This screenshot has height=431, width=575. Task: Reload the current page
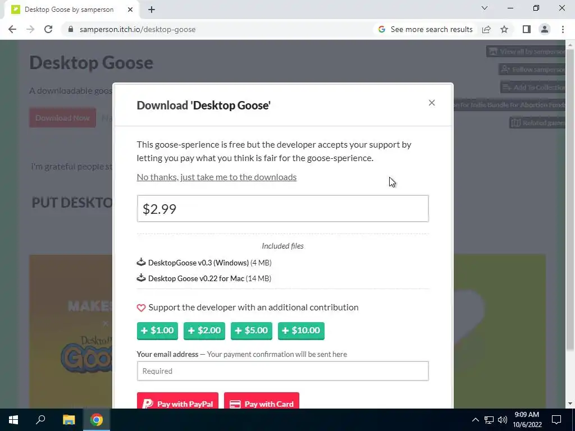point(48,29)
